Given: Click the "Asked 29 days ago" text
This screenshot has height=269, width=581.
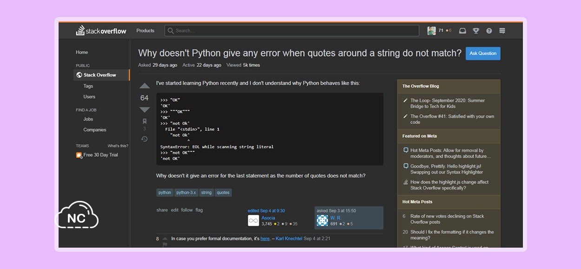Looking at the screenshot, I should coord(158,65).
